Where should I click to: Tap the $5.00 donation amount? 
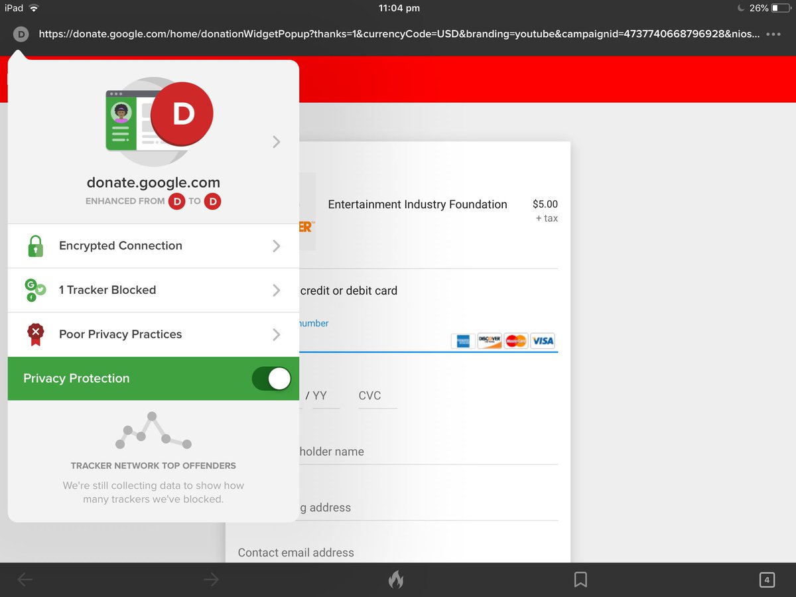pyautogui.click(x=545, y=204)
